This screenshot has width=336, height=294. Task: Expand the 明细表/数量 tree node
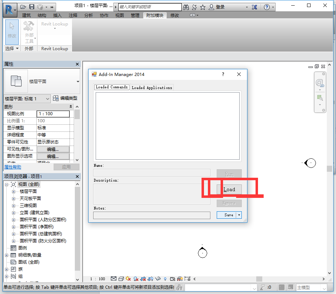point(6,255)
